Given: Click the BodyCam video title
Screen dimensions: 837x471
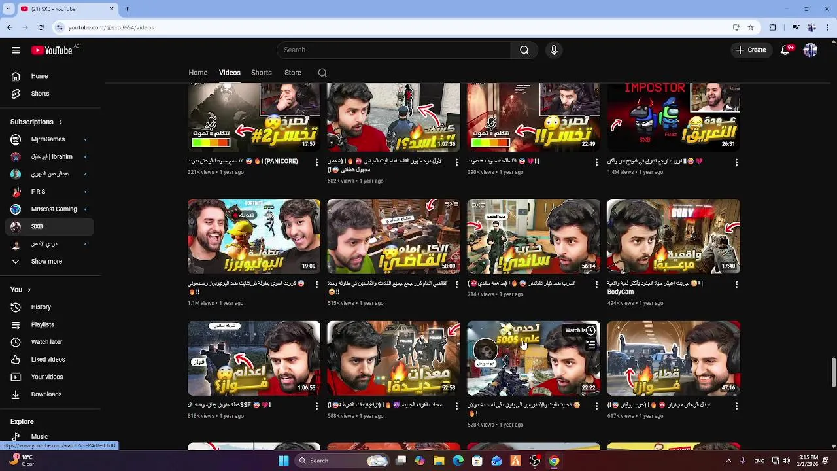Looking at the screenshot, I should point(655,288).
